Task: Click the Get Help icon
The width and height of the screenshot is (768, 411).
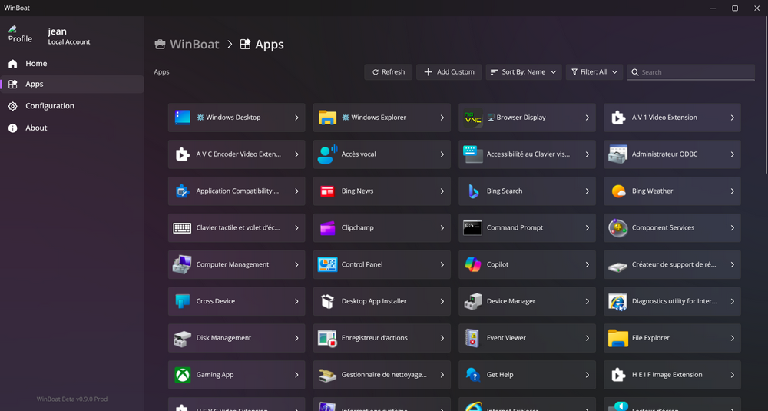Action: point(472,375)
